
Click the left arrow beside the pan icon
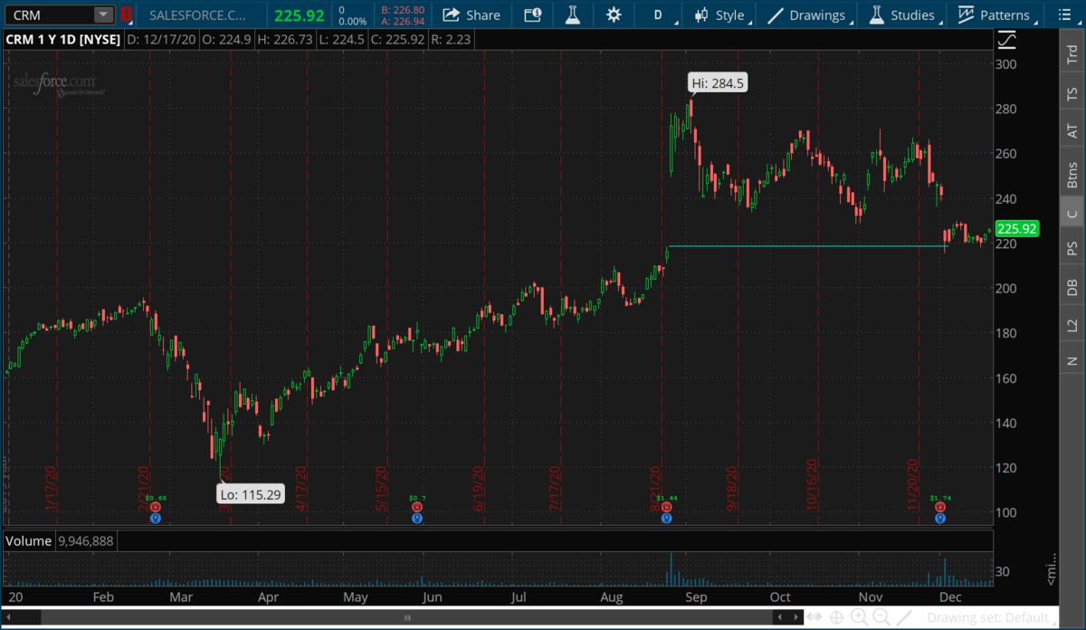coord(778,617)
